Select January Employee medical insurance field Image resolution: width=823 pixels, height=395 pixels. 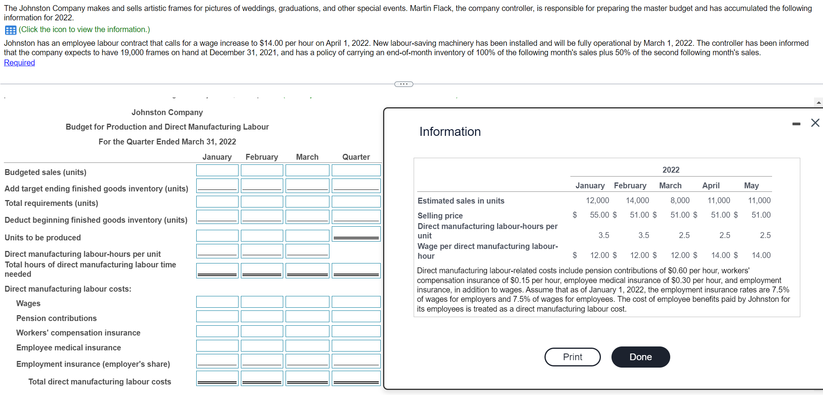pos(217,346)
